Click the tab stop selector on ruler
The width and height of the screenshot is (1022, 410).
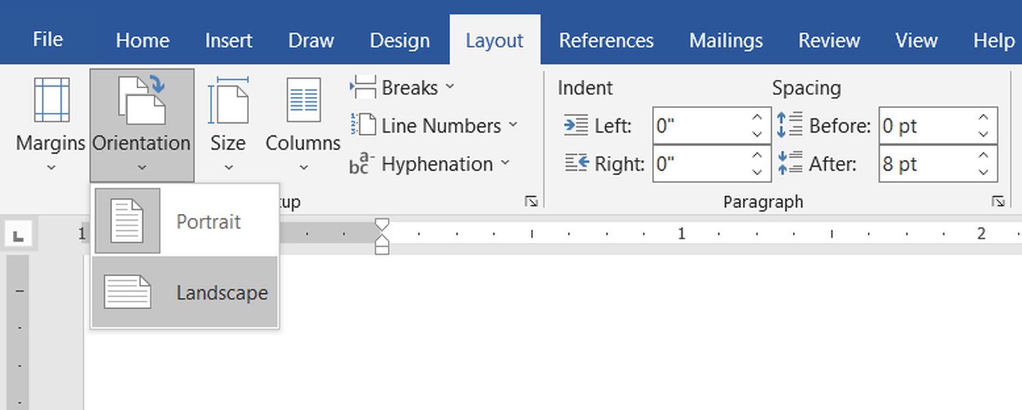(x=18, y=234)
